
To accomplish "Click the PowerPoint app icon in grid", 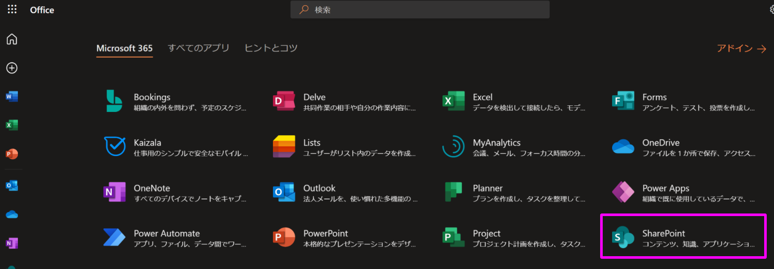I will [284, 237].
